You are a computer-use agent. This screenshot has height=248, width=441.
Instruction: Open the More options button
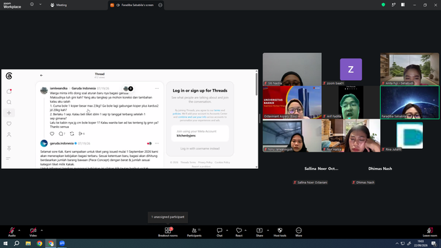[298, 232]
